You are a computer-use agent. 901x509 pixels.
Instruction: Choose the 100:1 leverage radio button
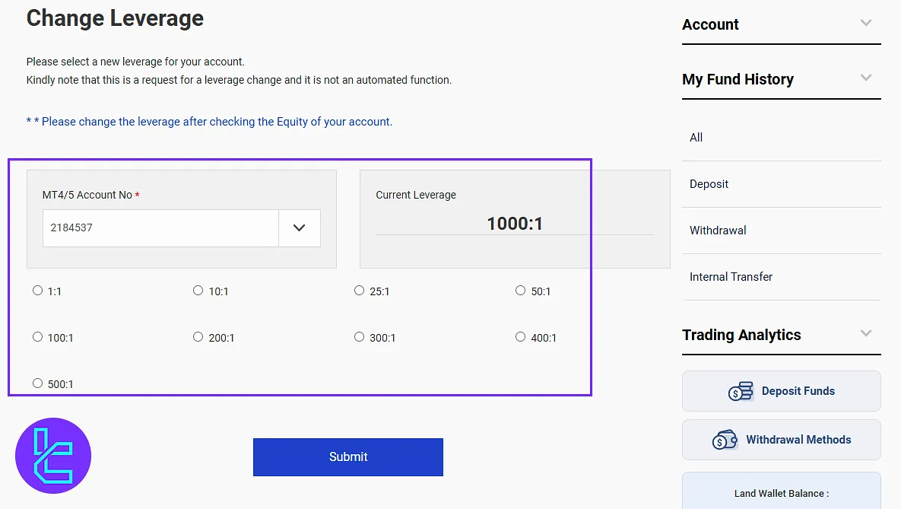click(x=38, y=337)
